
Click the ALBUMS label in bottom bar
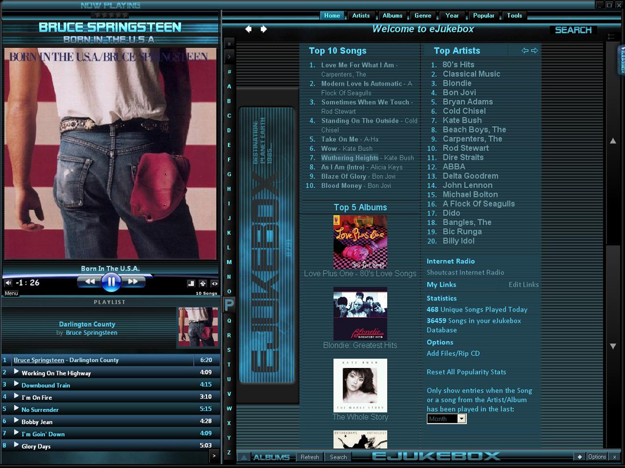tap(271, 457)
